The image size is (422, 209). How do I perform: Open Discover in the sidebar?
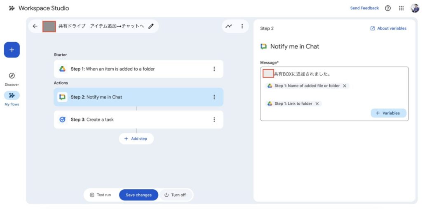coord(12,76)
